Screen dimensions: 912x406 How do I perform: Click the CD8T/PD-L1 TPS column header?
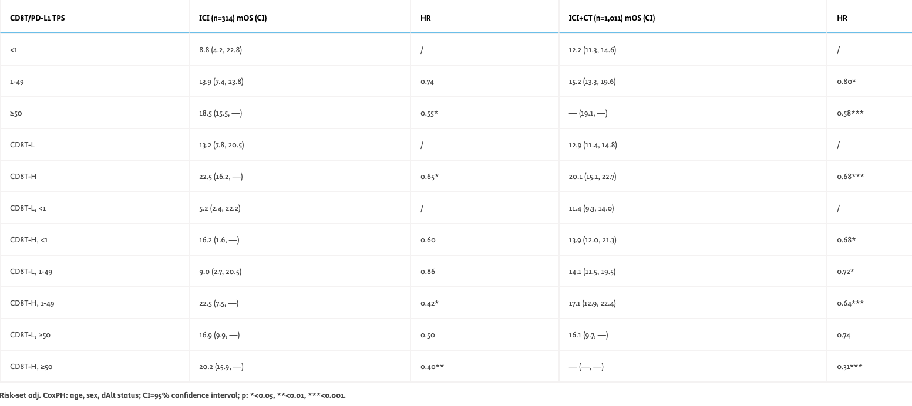[x=37, y=18]
